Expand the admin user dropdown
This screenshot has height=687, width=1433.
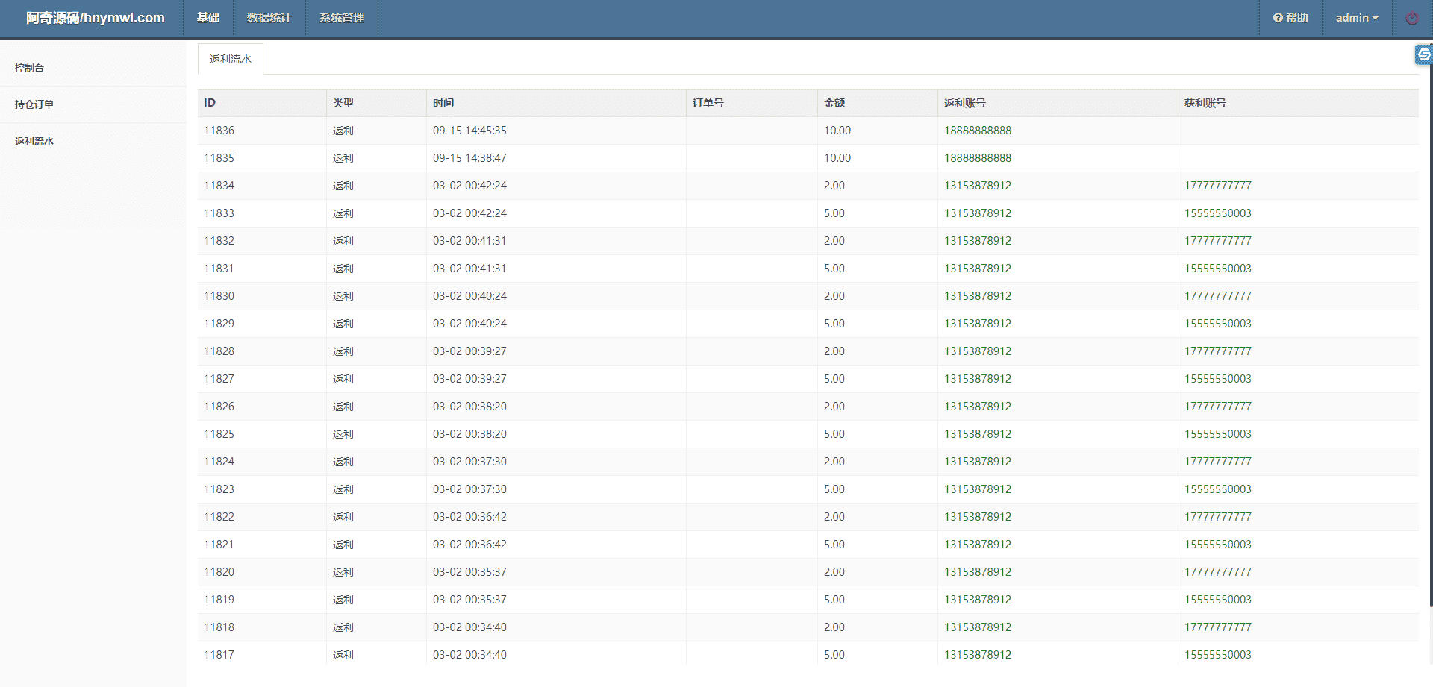click(x=1356, y=18)
